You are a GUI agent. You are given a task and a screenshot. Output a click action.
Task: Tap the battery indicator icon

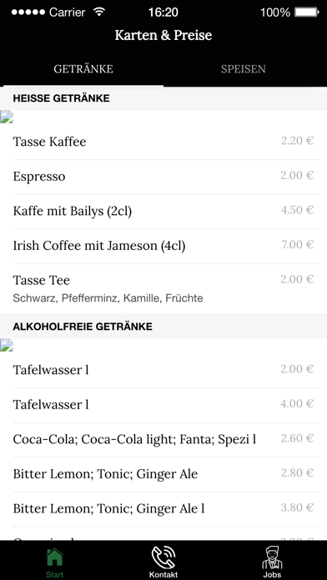coord(306,12)
